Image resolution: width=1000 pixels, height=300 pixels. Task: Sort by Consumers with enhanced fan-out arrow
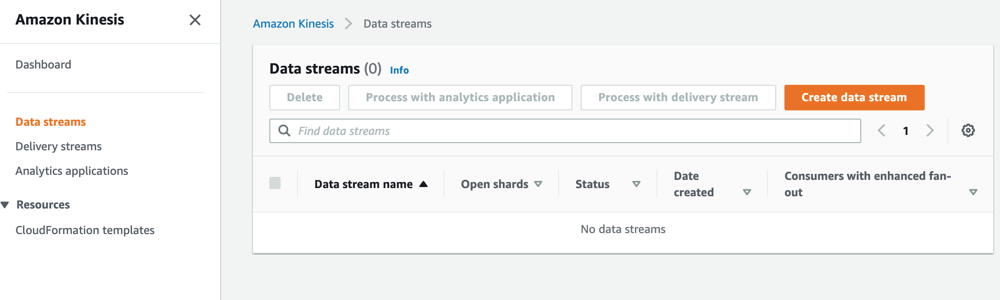pyautogui.click(x=973, y=192)
